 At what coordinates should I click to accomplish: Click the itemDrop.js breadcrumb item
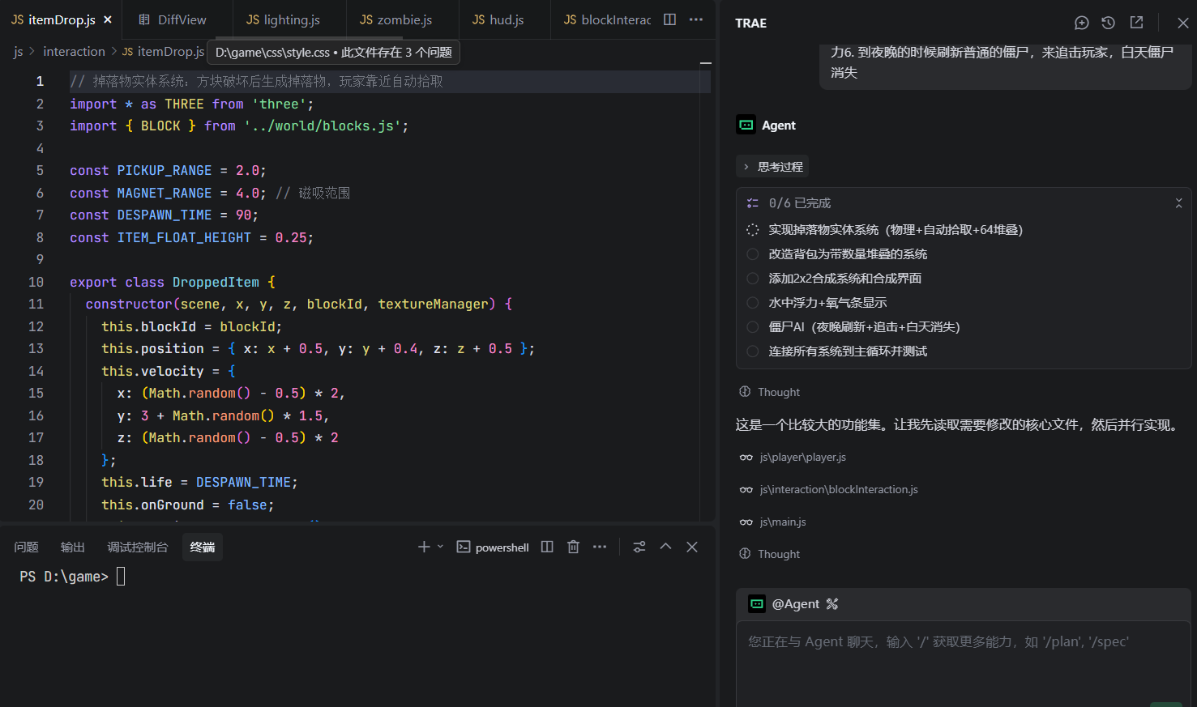pyautogui.click(x=163, y=52)
